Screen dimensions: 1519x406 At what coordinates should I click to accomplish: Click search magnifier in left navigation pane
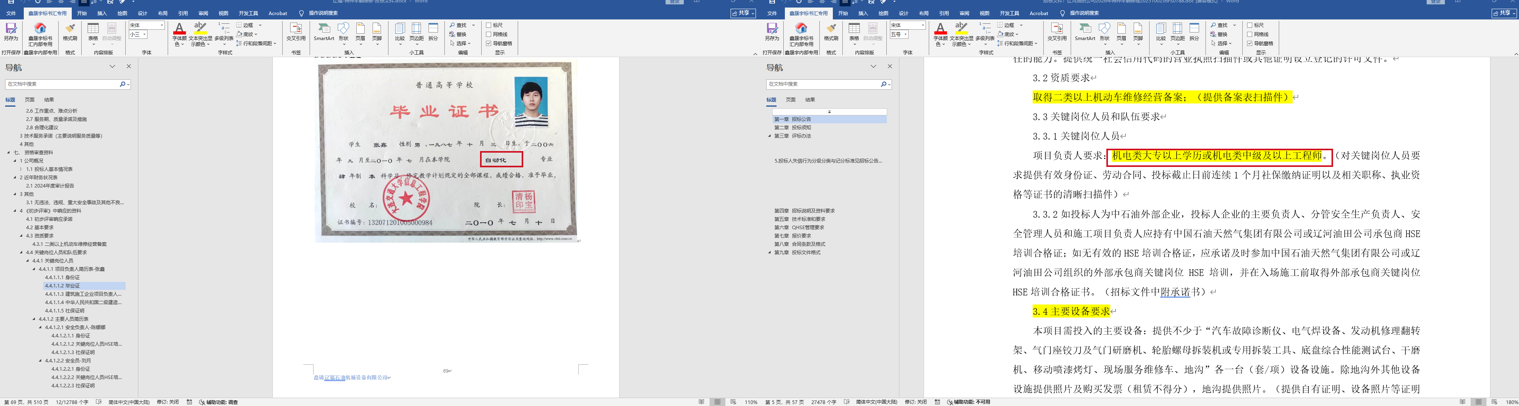click(x=122, y=84)
